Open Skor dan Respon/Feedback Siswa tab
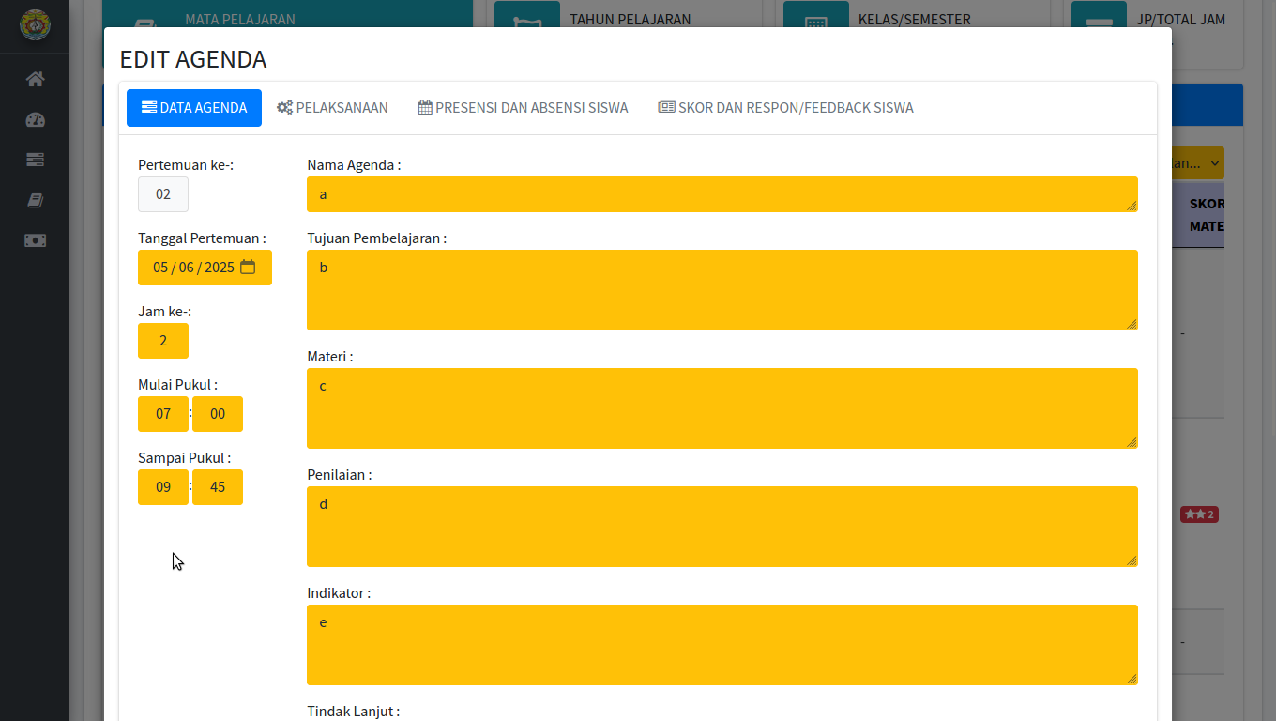This screenshot has width=1276, height=721. point(785,108)
